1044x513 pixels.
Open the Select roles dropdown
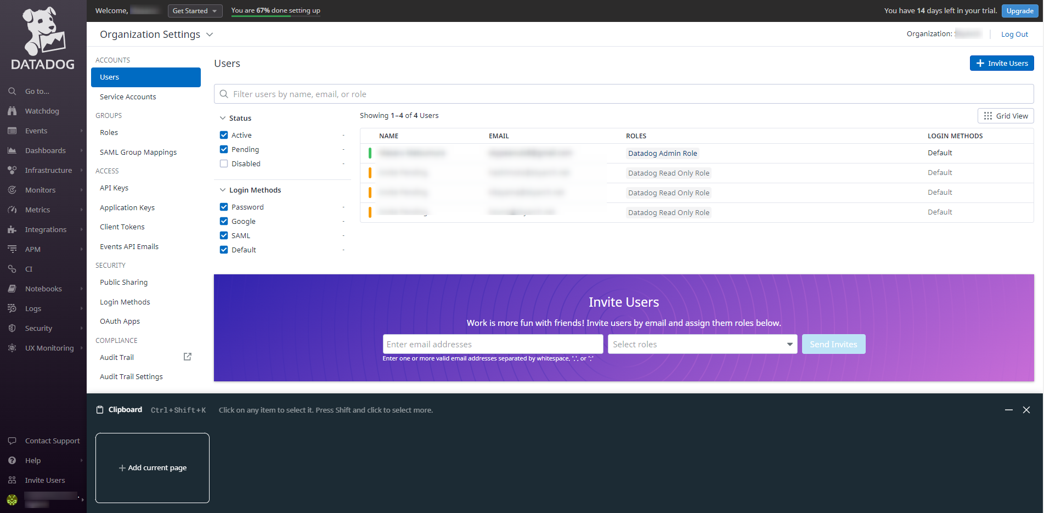pyautogui.click(x=702, y=344)
